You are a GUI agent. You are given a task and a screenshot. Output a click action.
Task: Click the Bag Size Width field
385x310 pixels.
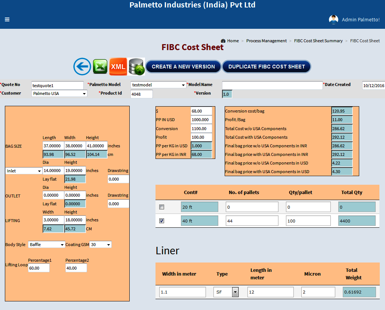coord(75,146)
